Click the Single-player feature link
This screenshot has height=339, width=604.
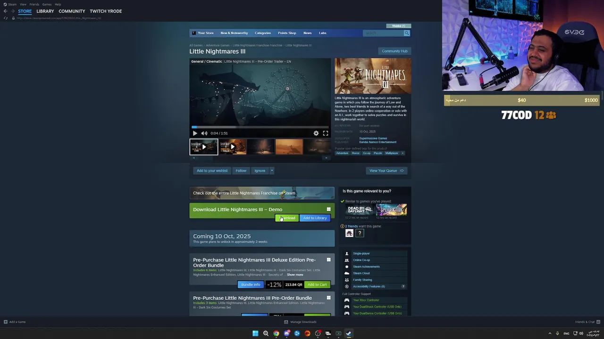pos(361,253)
